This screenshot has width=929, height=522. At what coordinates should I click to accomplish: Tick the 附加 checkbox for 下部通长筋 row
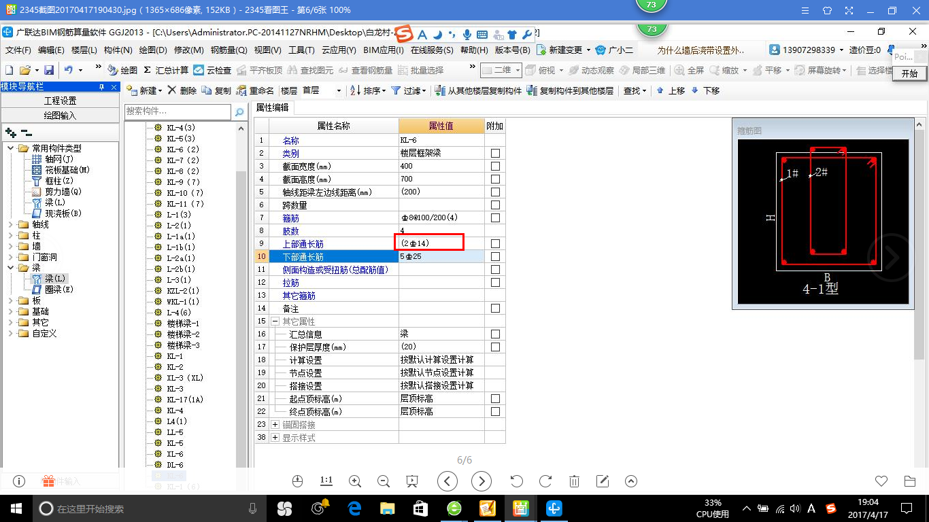[x=495, y=257]
